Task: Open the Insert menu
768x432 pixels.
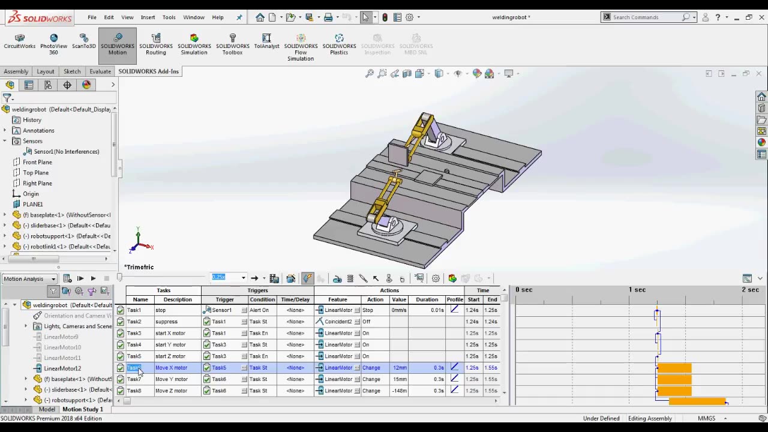Action: pos(148,17)
